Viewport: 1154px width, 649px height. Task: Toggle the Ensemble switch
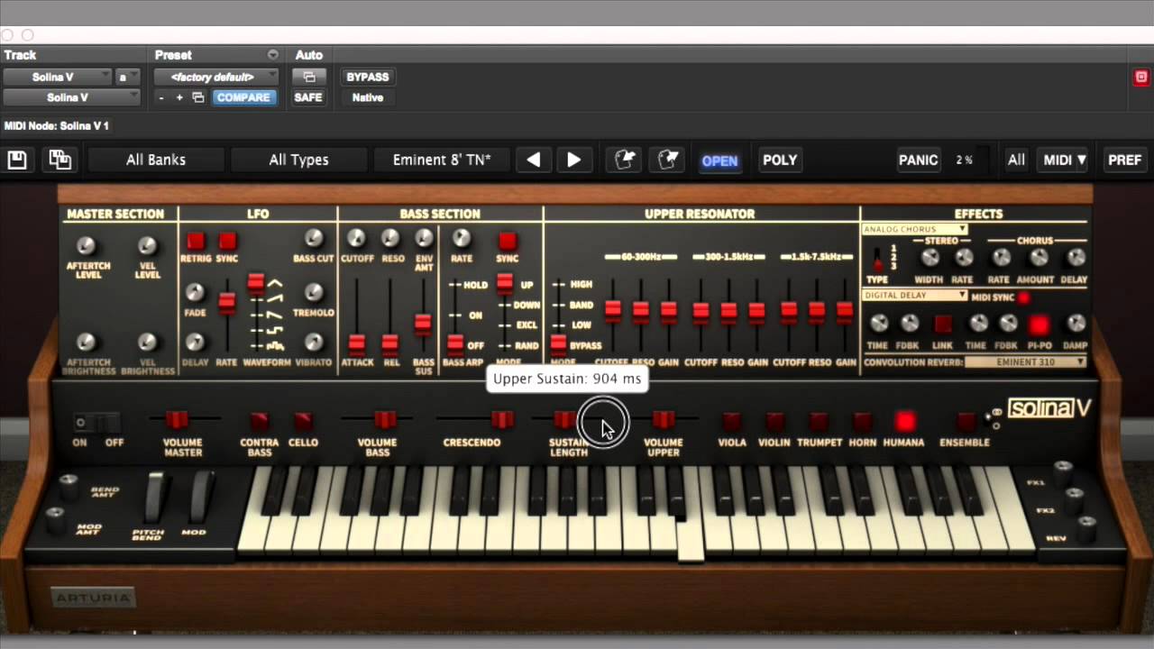[x=966, y=422]
